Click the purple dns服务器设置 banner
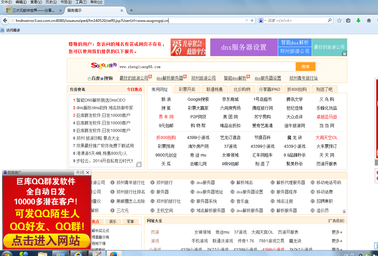 pos(244,47)
